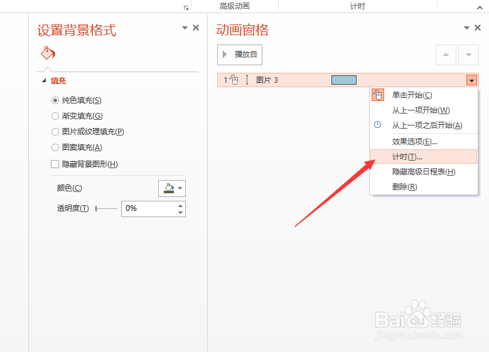Screen dimensions: 489x352
Task: Increase transparency with up spinner arrow
Action: tap(180, 206)
